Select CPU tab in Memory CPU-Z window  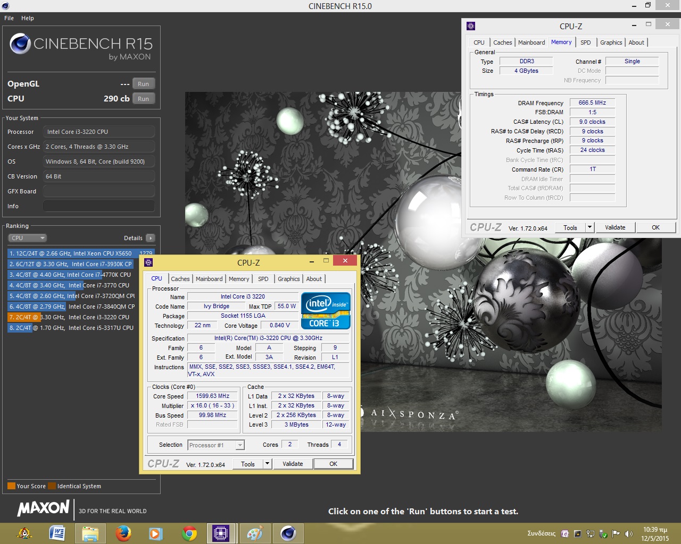click(479, 42)
